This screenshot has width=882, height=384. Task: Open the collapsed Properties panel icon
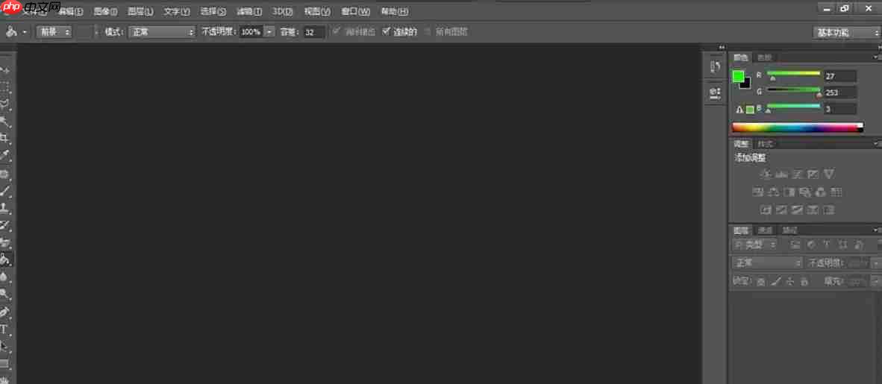click(715, 92)
